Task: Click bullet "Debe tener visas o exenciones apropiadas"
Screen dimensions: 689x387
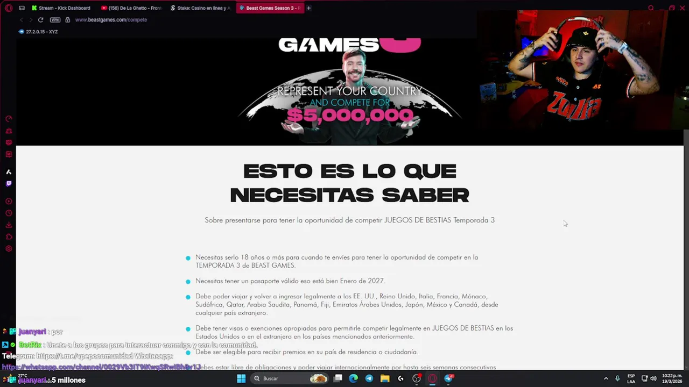Action: (x=354, y=332)
